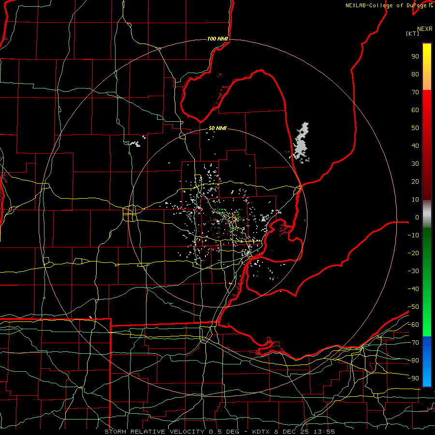Click the -40 scale label
The image size is (435, 435).
(x=413, y=289)
